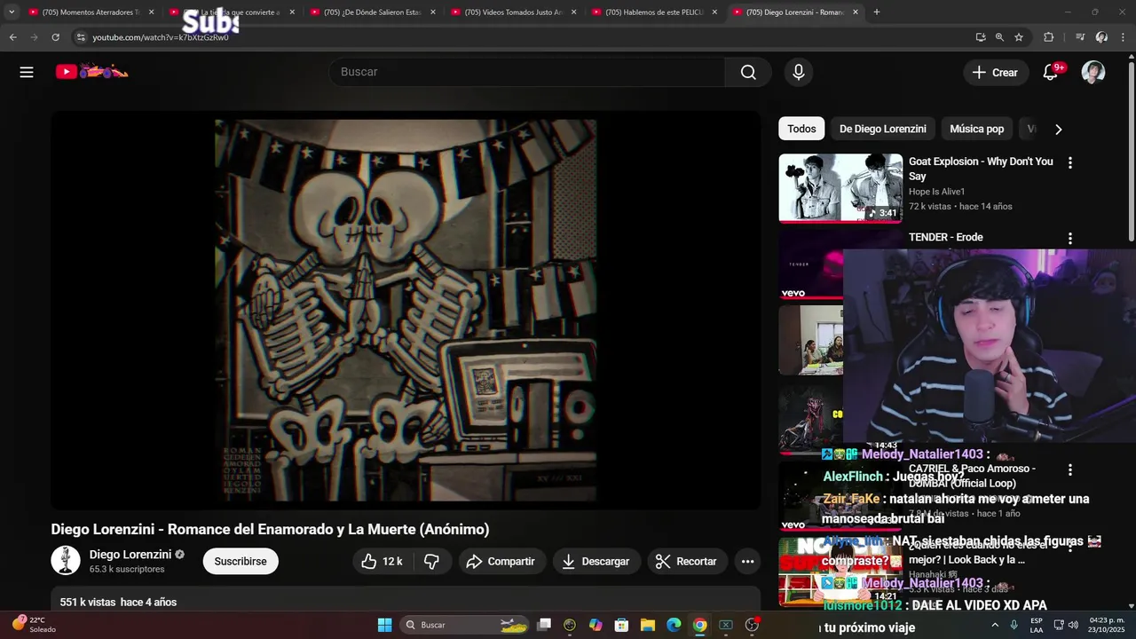This screenshot has width=1136, height=639.
Task: Open options for TENDER - Erode video
Action: (x=1070, y=239)
